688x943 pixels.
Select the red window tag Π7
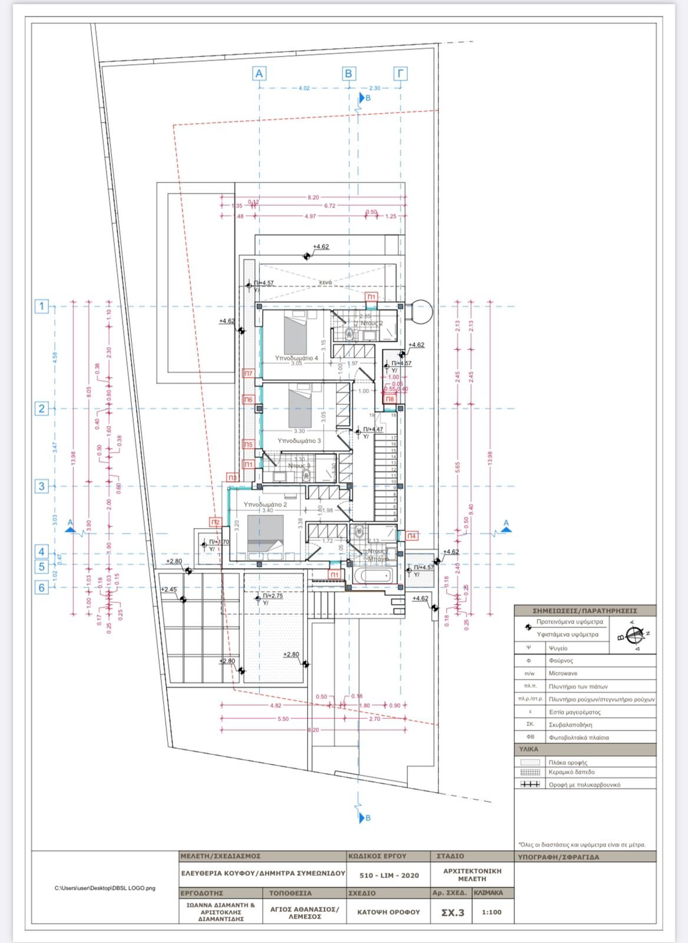pos(249,374)
